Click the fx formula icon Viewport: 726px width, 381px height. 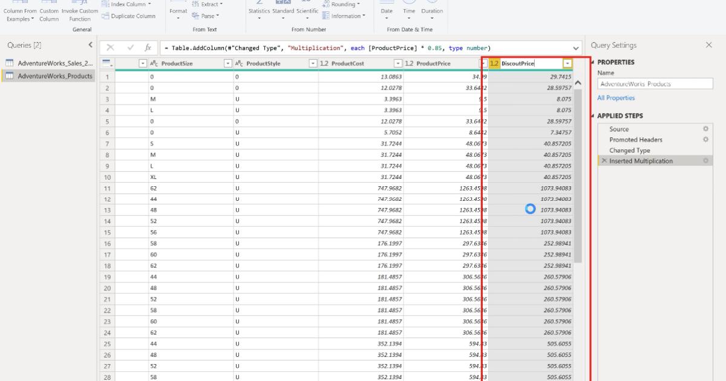point(149,47)
